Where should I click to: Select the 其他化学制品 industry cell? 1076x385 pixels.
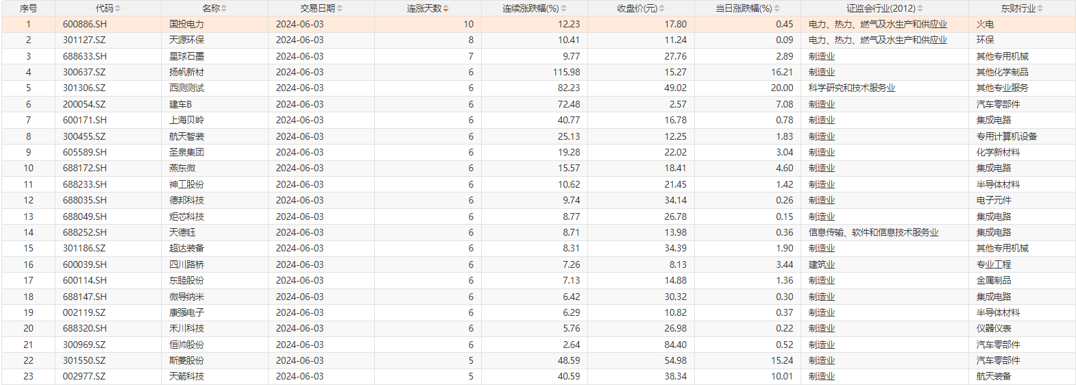(x=1022, y=72)
